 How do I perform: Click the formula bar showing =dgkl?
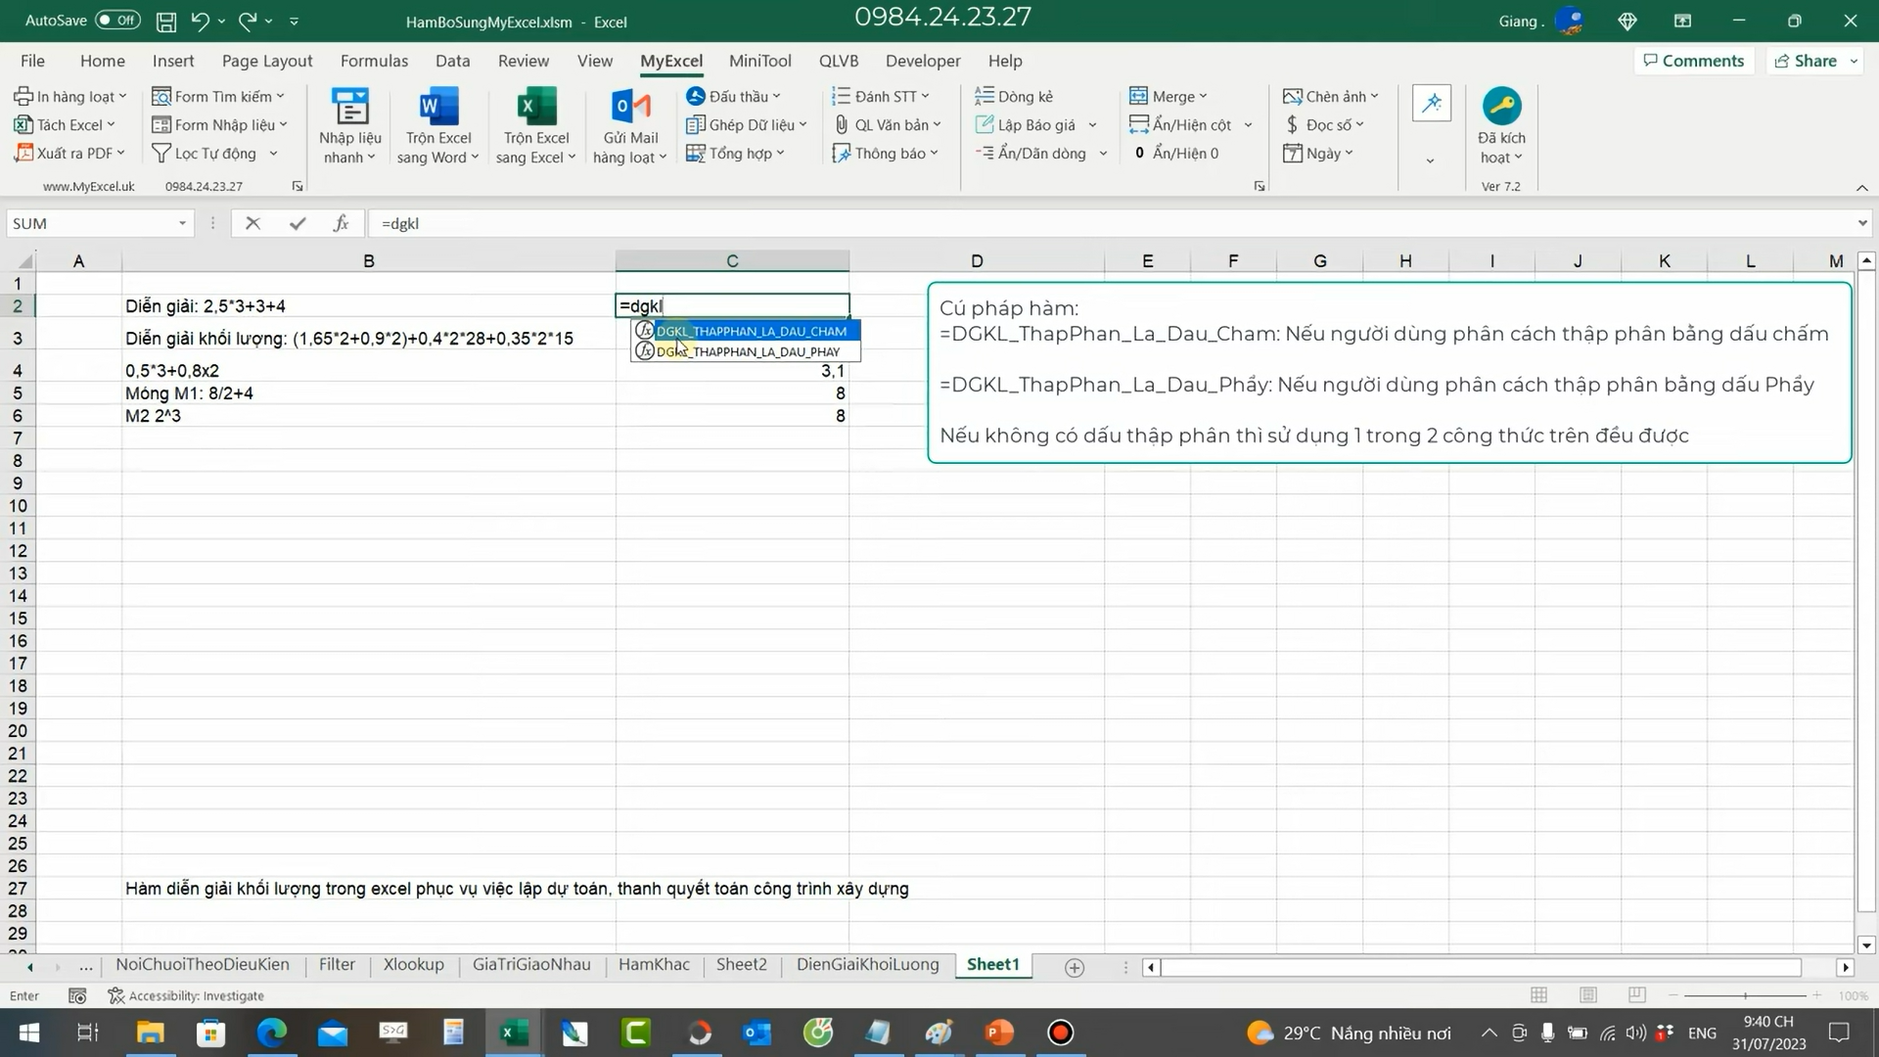pos(489,223)
